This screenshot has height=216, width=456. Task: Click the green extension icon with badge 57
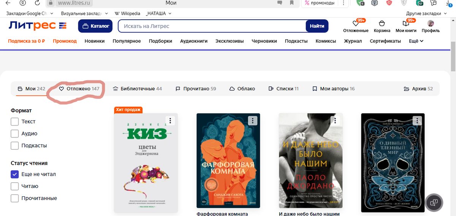pyautogui.click(x=420, y=3)
